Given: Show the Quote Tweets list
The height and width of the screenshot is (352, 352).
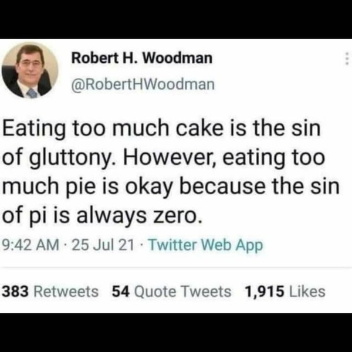Looking at the screenshot, I should click(184, 291).
